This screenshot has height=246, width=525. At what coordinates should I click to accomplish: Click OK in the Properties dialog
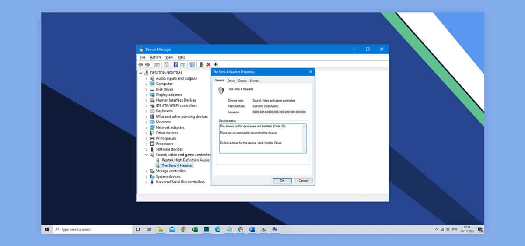click(x=282, y=180)
